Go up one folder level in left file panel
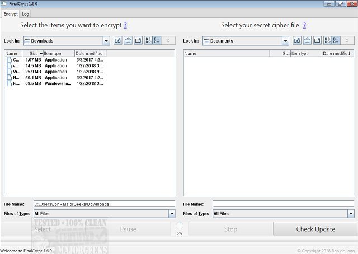358x254 pixels. tap(117, 41)
